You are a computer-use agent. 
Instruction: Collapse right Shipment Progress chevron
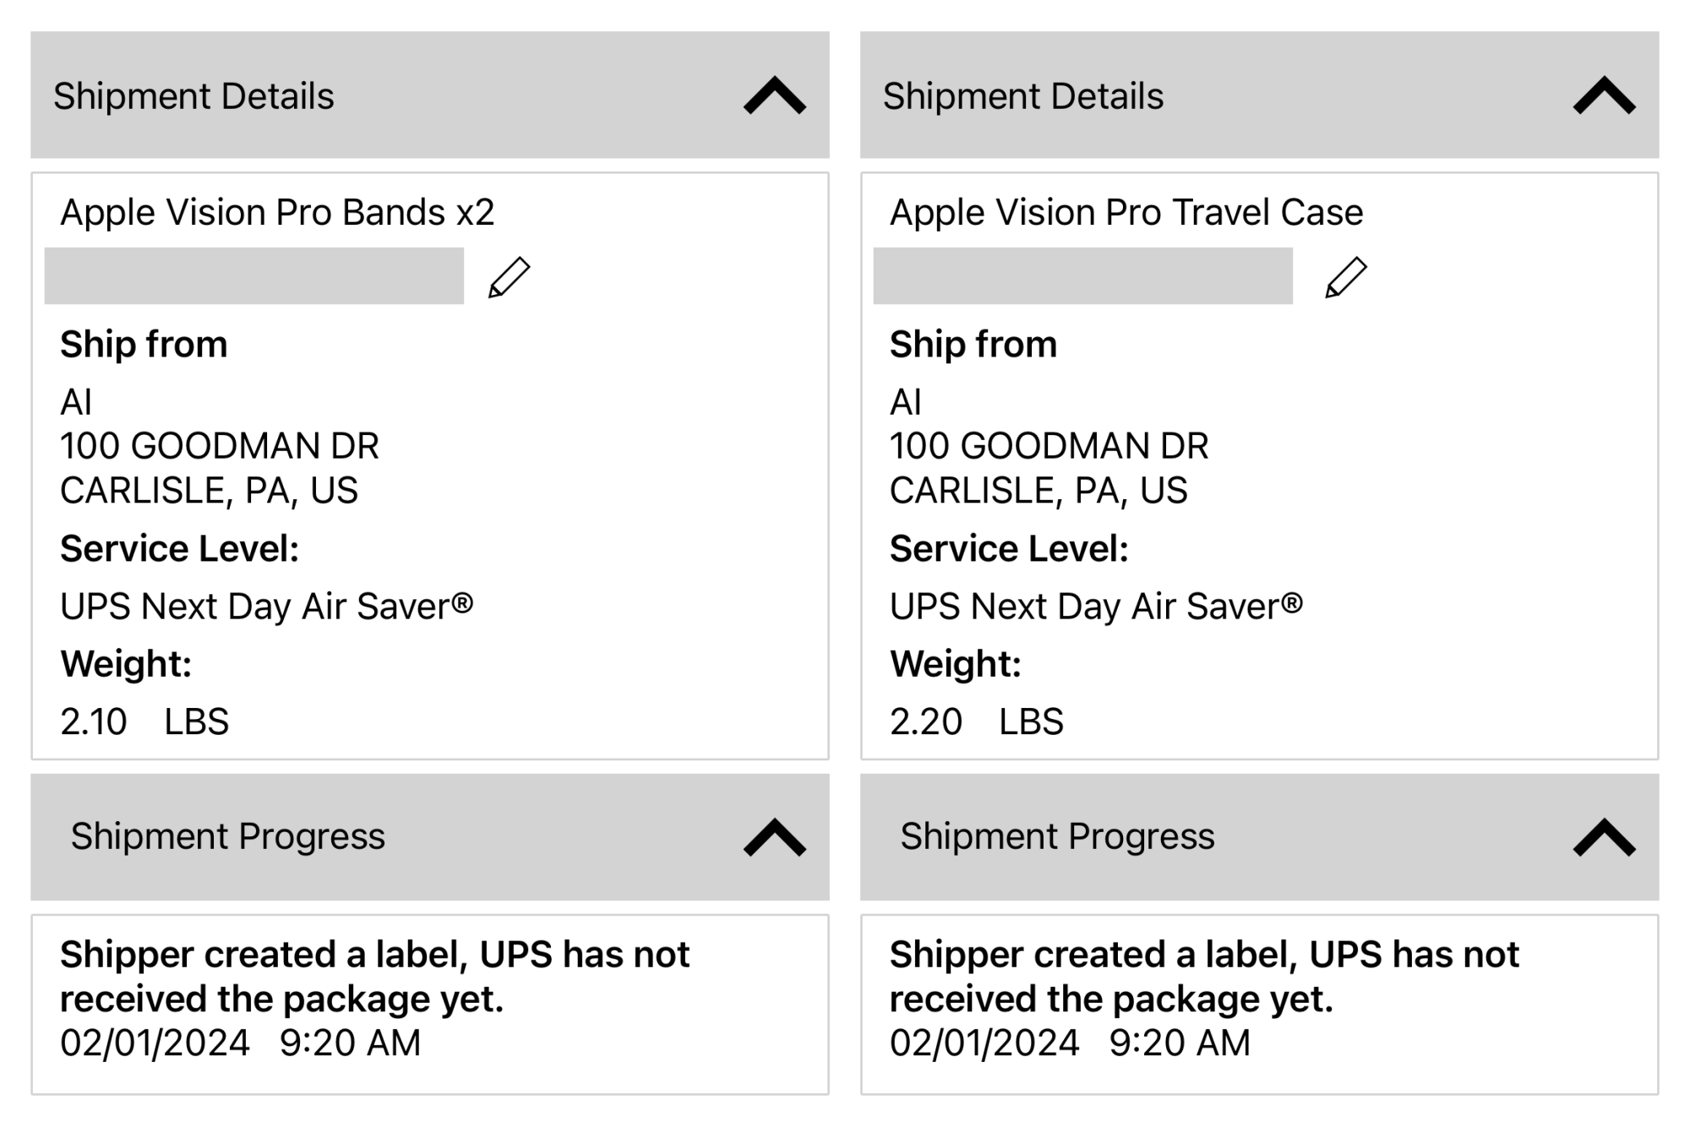coord(1604,837)
